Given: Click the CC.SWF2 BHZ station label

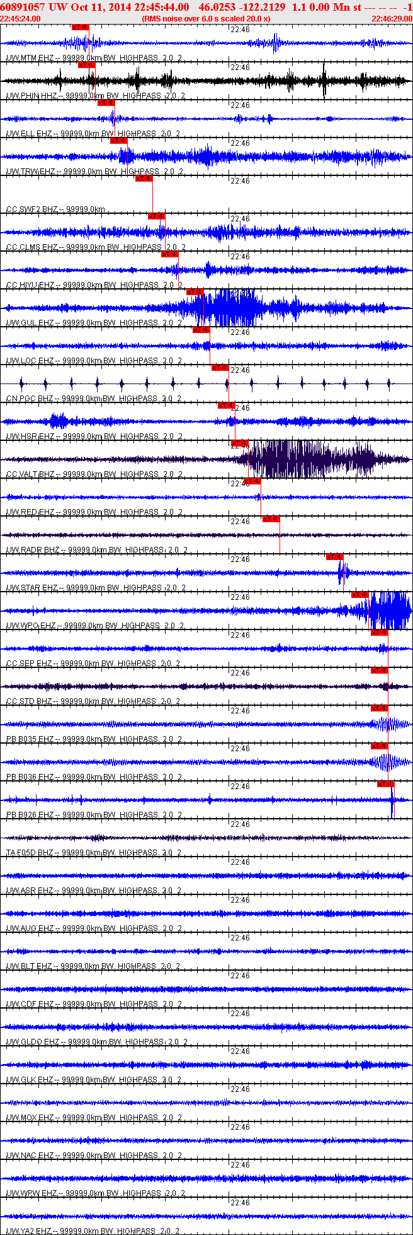Looking at the screenshot, I should (x=31, y=209).
